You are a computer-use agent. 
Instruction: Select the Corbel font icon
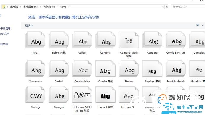pos(59,69)
